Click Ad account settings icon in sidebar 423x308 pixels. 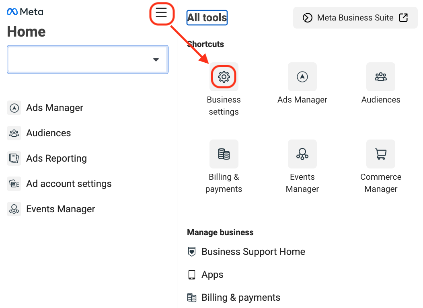[14, 184]
